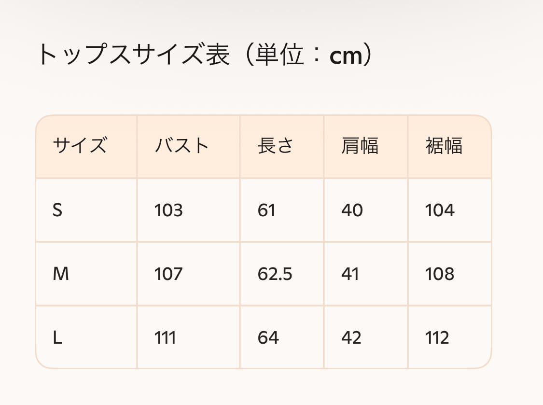Screen dimensions: 543x405
Task: Click shoulder width value 41
Action: [350, 274]
